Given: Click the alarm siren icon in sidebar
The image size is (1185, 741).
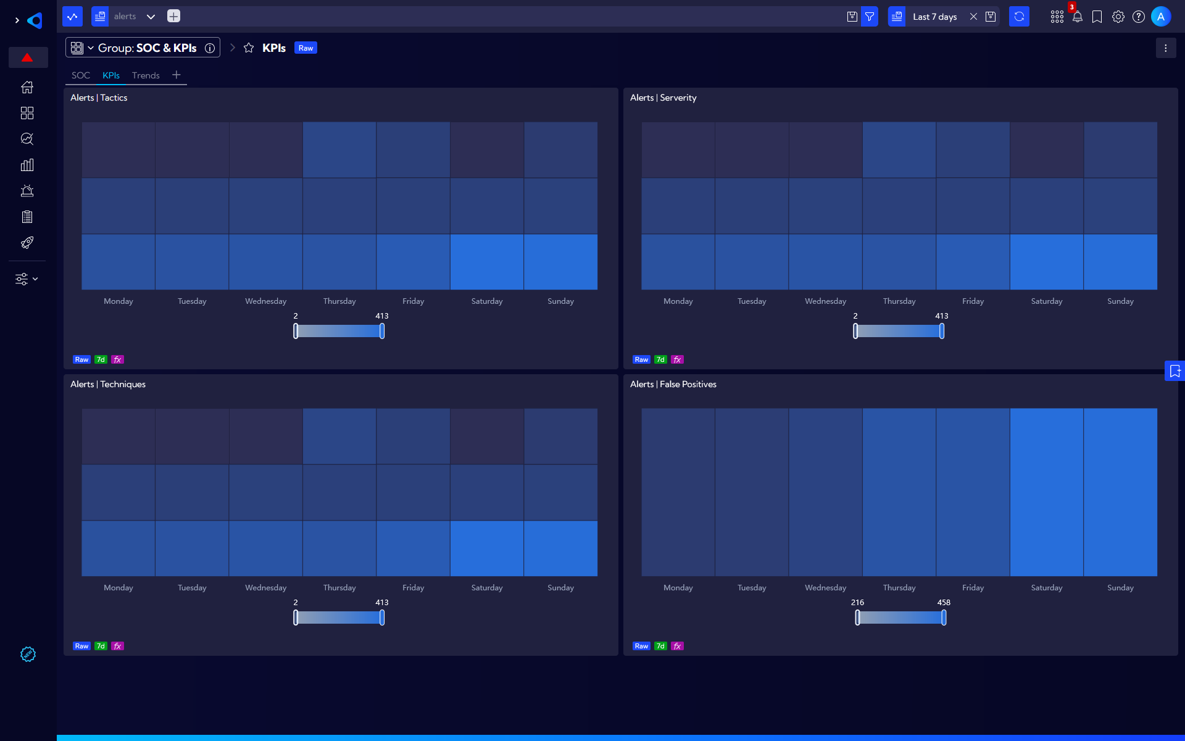Looking at the screenshot, I should point(27,191).
